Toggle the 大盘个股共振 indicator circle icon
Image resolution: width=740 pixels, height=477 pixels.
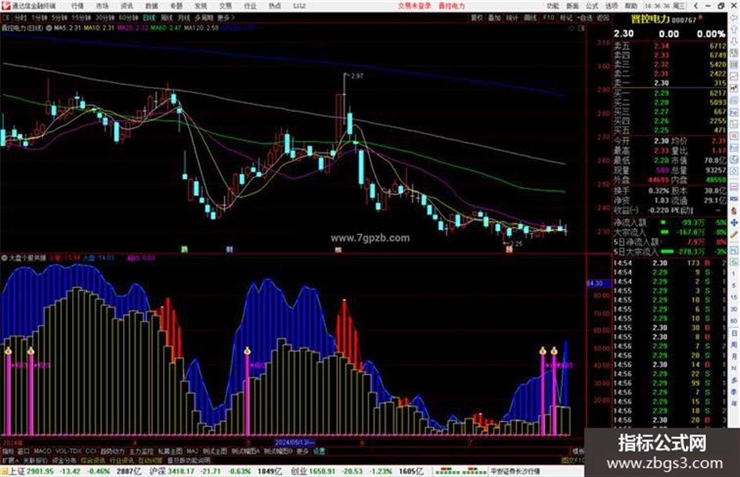click(x=4, y=258)
